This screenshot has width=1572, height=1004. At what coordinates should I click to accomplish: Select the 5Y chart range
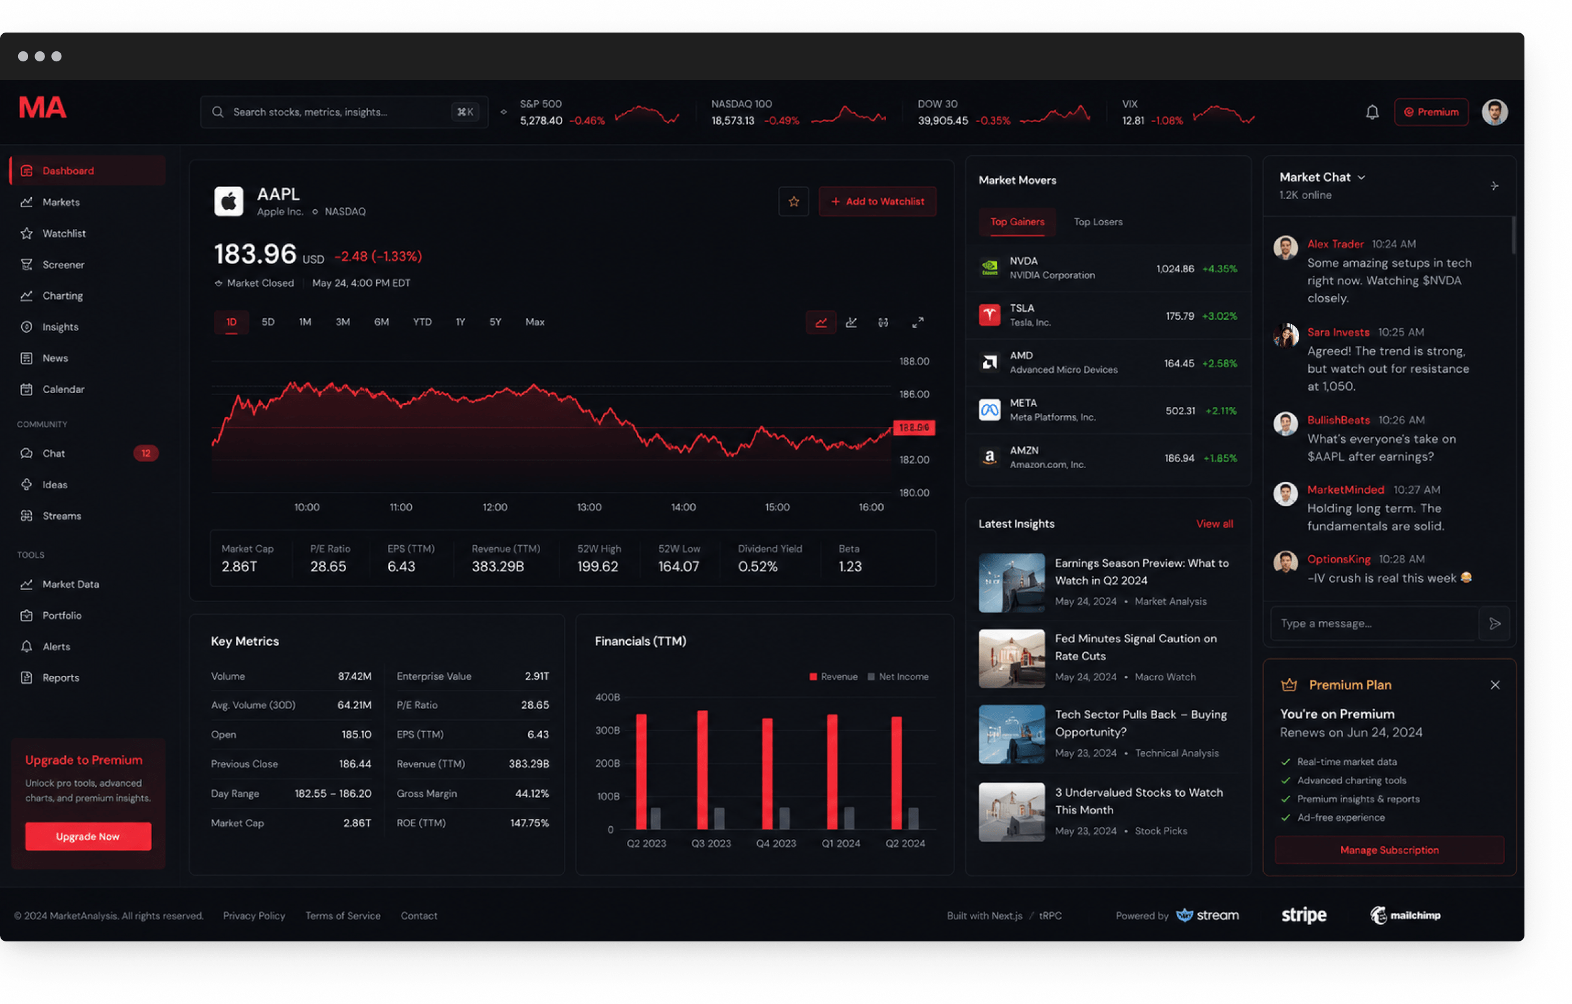(x=496, y=322)
